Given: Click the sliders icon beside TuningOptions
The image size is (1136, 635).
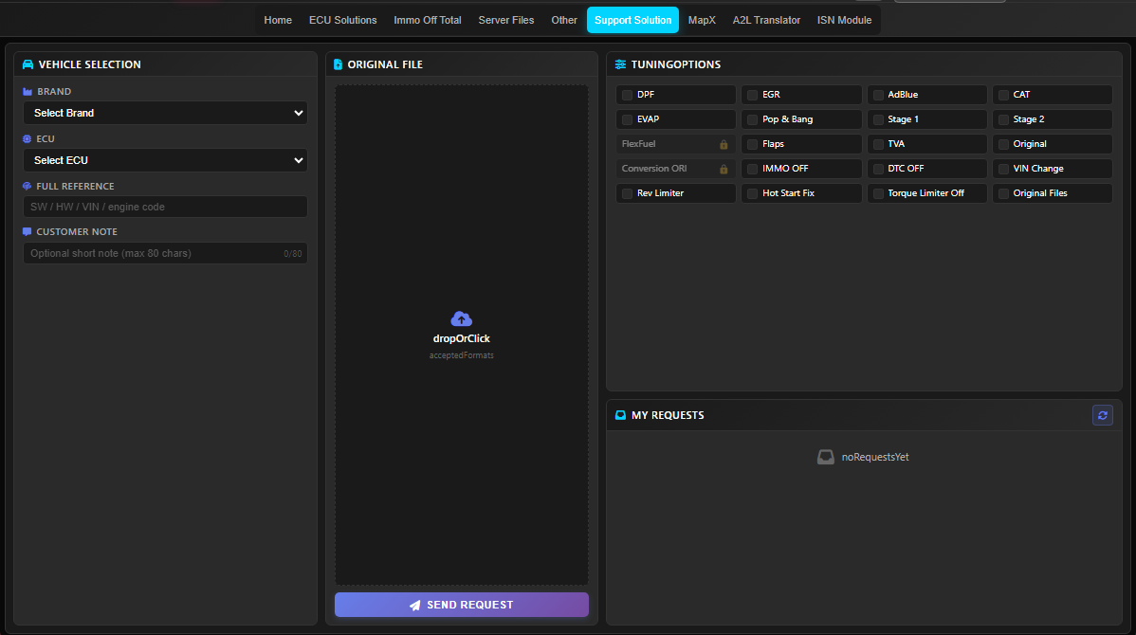Looking at the screenshot, I should click(x=620, y=64).
